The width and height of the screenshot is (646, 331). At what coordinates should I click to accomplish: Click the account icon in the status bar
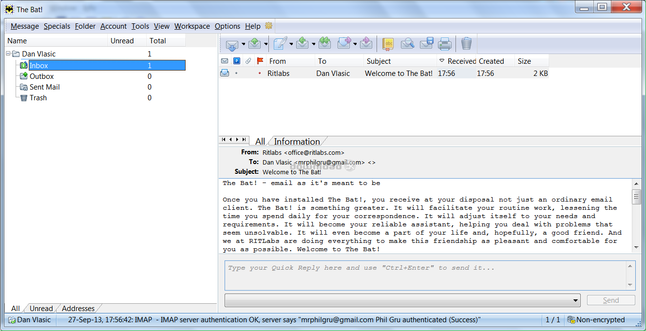point(12,320)
